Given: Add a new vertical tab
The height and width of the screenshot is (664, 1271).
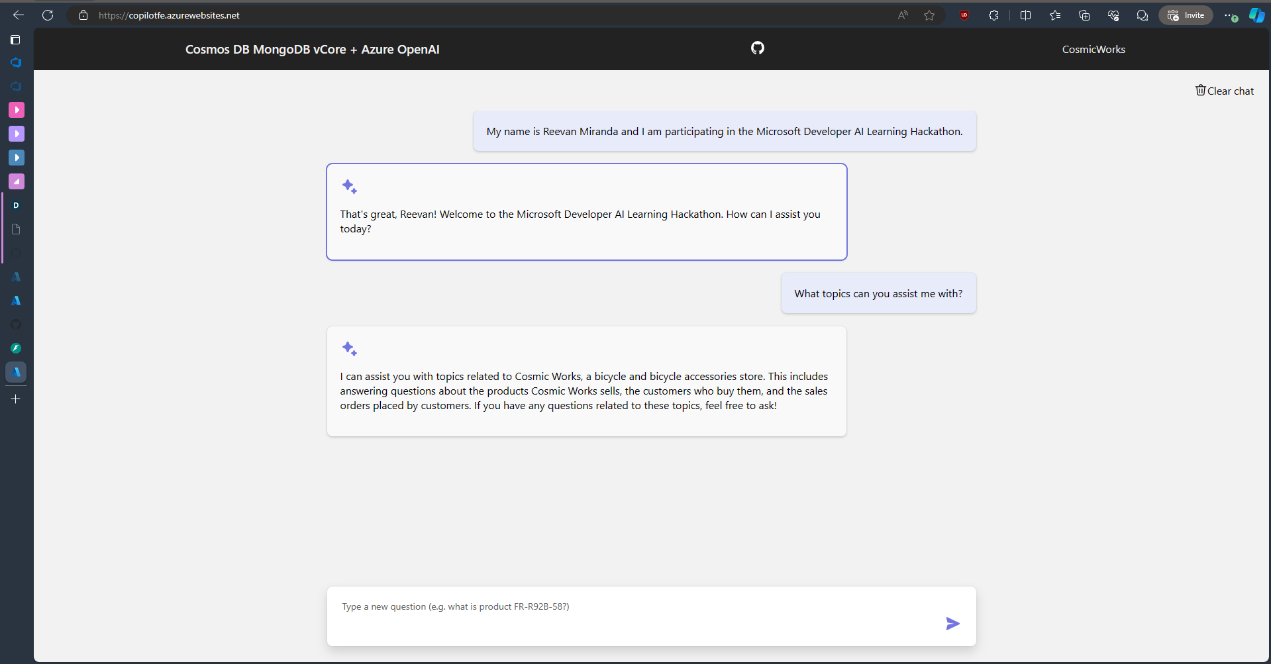Looking at the screenshot, I should pyautogui.click(x=16, y=399).
